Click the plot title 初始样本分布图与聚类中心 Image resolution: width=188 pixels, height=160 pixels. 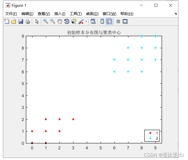[94, 32]
